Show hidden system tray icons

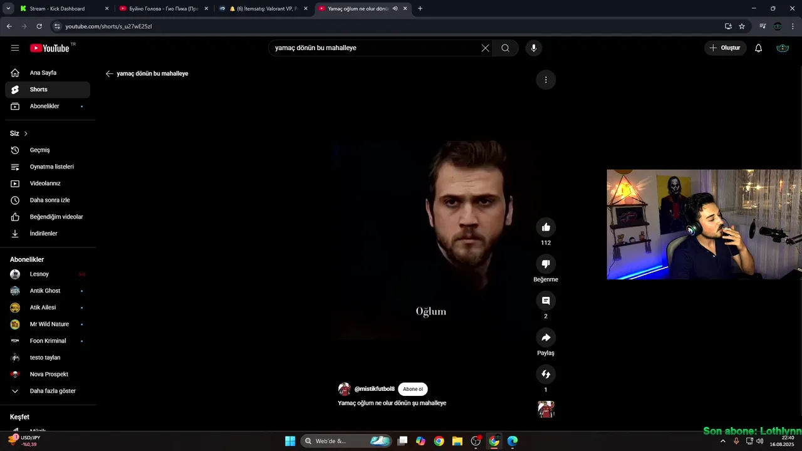pos(723,441)
